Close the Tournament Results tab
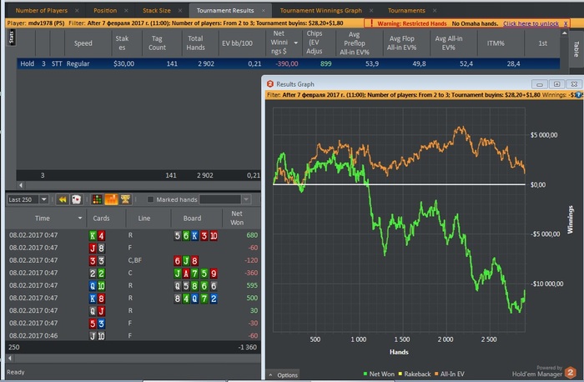 click(264, 10)
